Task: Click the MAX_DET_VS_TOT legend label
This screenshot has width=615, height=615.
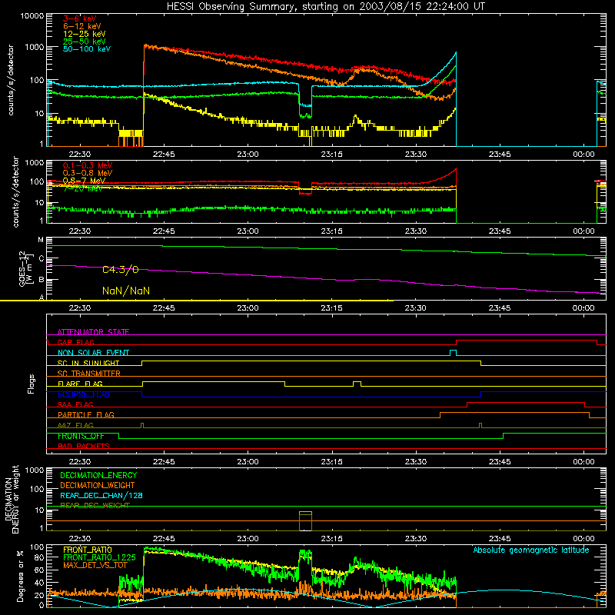Action: tap(95, 565)
